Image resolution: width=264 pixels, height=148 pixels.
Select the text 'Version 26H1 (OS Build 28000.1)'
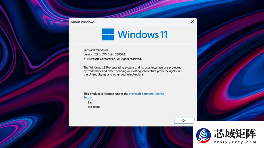[105, 54]
